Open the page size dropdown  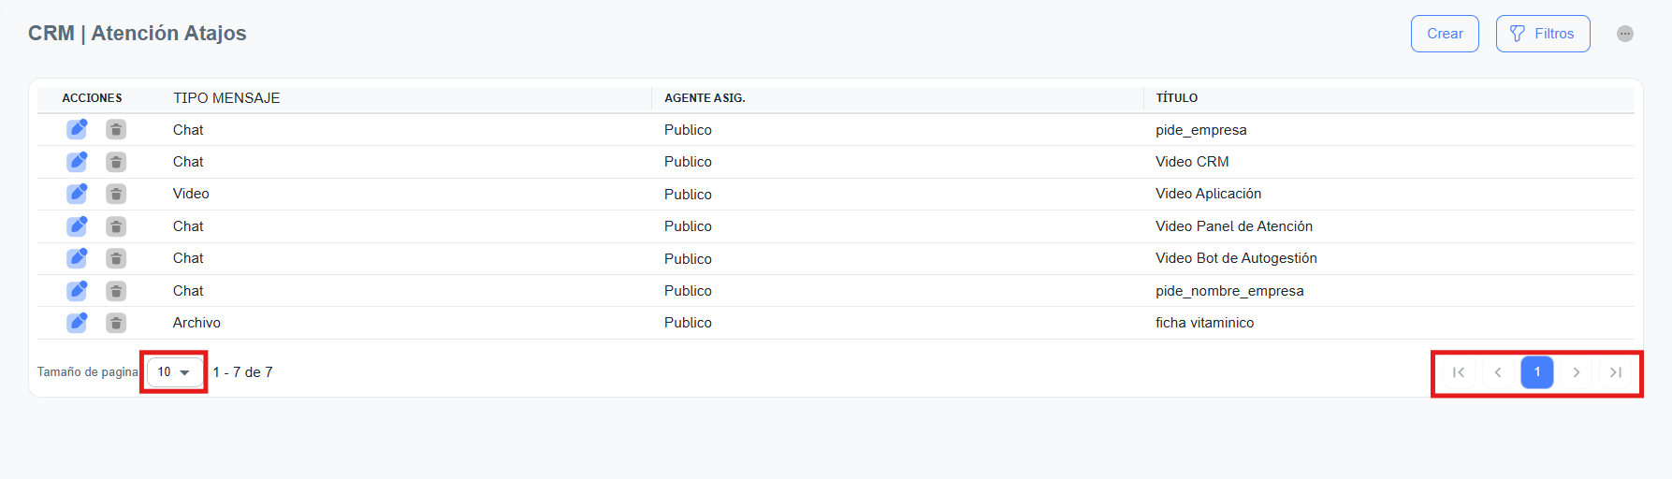pos(175,372)
